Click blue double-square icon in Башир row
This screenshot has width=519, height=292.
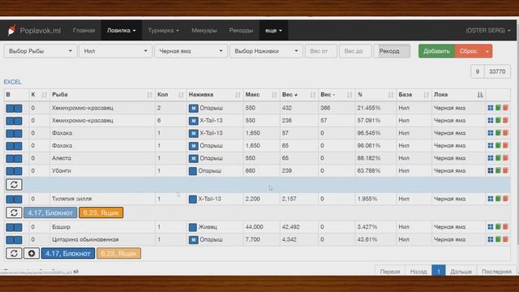tap(14, 227)
